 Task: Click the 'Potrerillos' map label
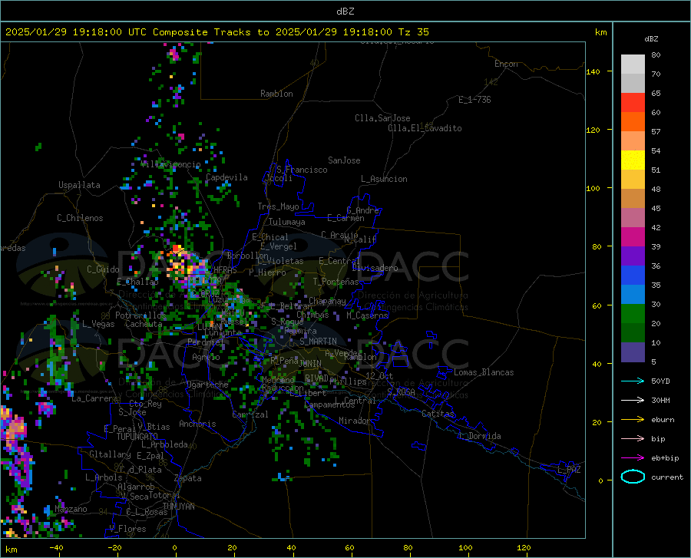pos(141,315)
